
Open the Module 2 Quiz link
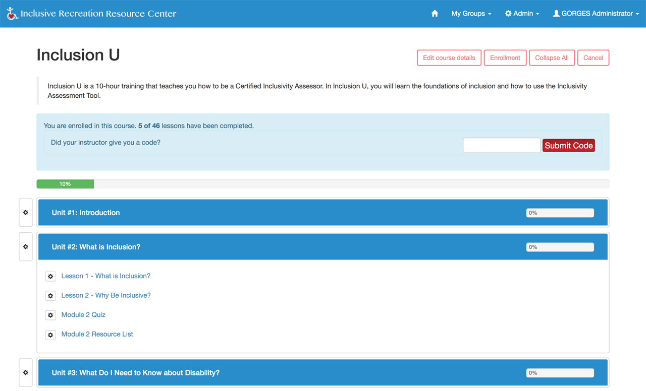[x=83, y=315]
